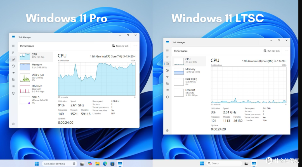Click Start button on LTSC taskbar

click(x=202, y=163)
